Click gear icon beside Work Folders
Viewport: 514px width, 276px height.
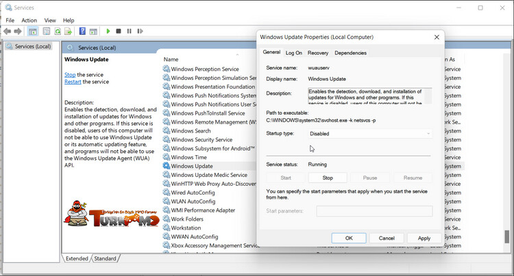167,219
